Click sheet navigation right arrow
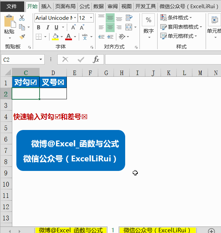221x233 pixels. [19, 231]
